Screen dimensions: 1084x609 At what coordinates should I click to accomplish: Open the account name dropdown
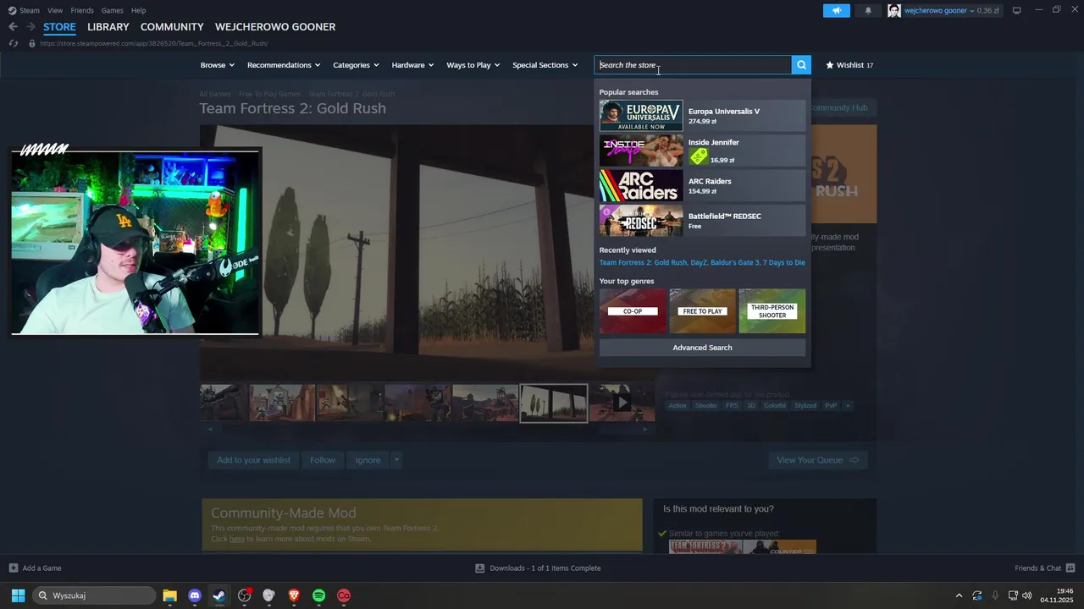[x=938, y=10]
